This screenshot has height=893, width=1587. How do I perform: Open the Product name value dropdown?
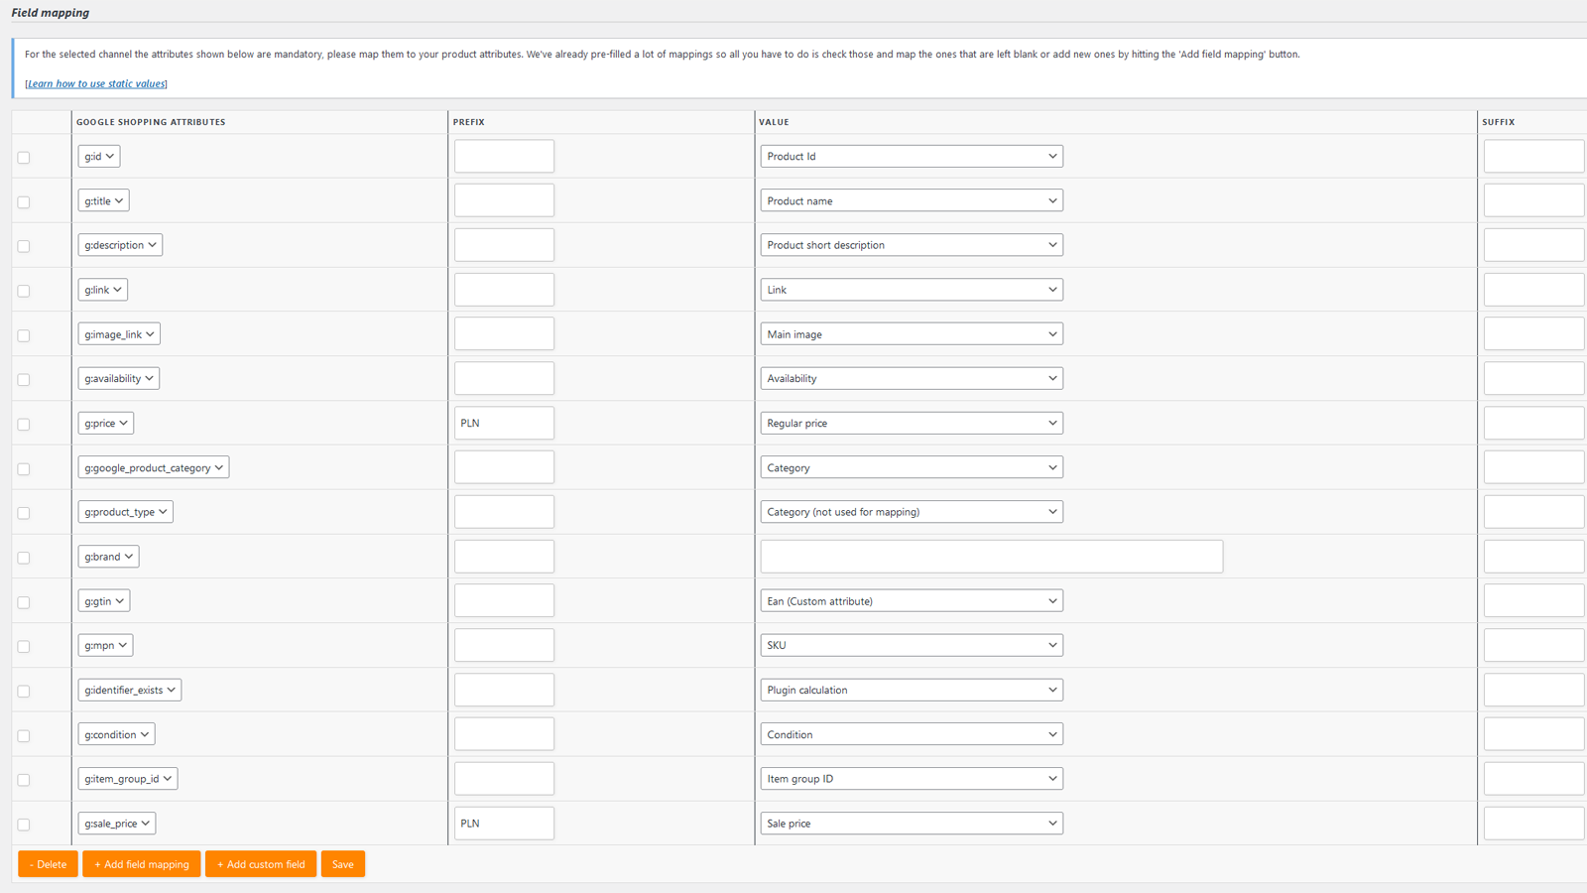[912, 200]
